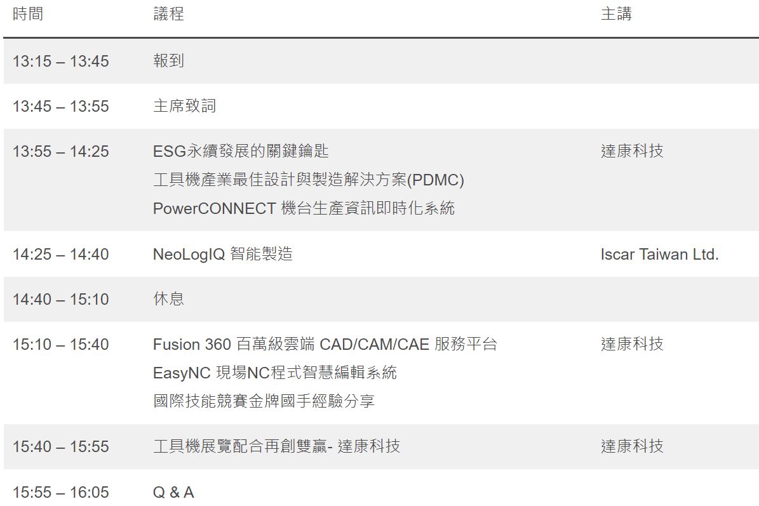Screen dimensions: 759x506
Task: Click the 議程 column header
Action: [168, 13]
